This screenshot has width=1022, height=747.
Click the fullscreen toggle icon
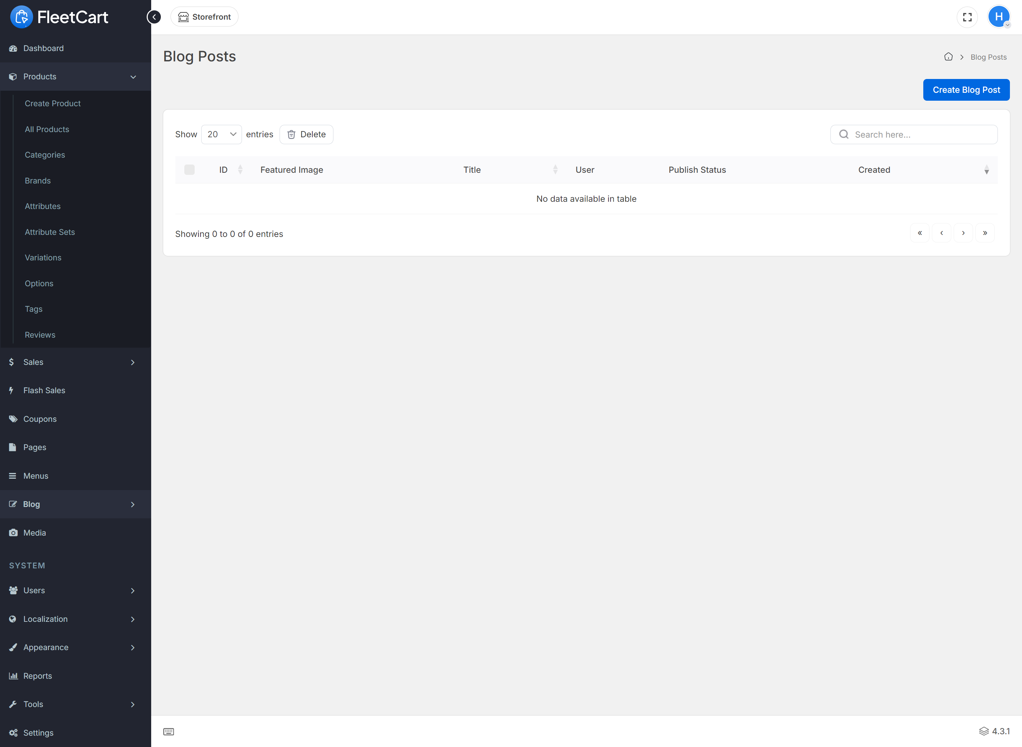pyautogui.click(x=967, y=17)
